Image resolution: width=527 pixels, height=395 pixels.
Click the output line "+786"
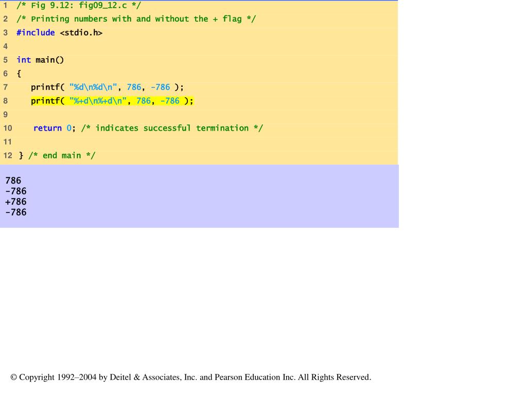16,202
